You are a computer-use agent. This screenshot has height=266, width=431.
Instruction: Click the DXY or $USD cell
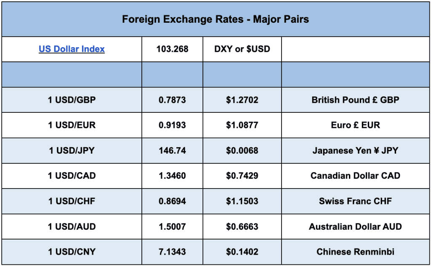pos(242,49)
